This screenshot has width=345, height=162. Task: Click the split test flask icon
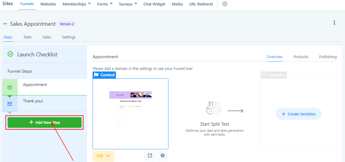[x=213, y=108]
